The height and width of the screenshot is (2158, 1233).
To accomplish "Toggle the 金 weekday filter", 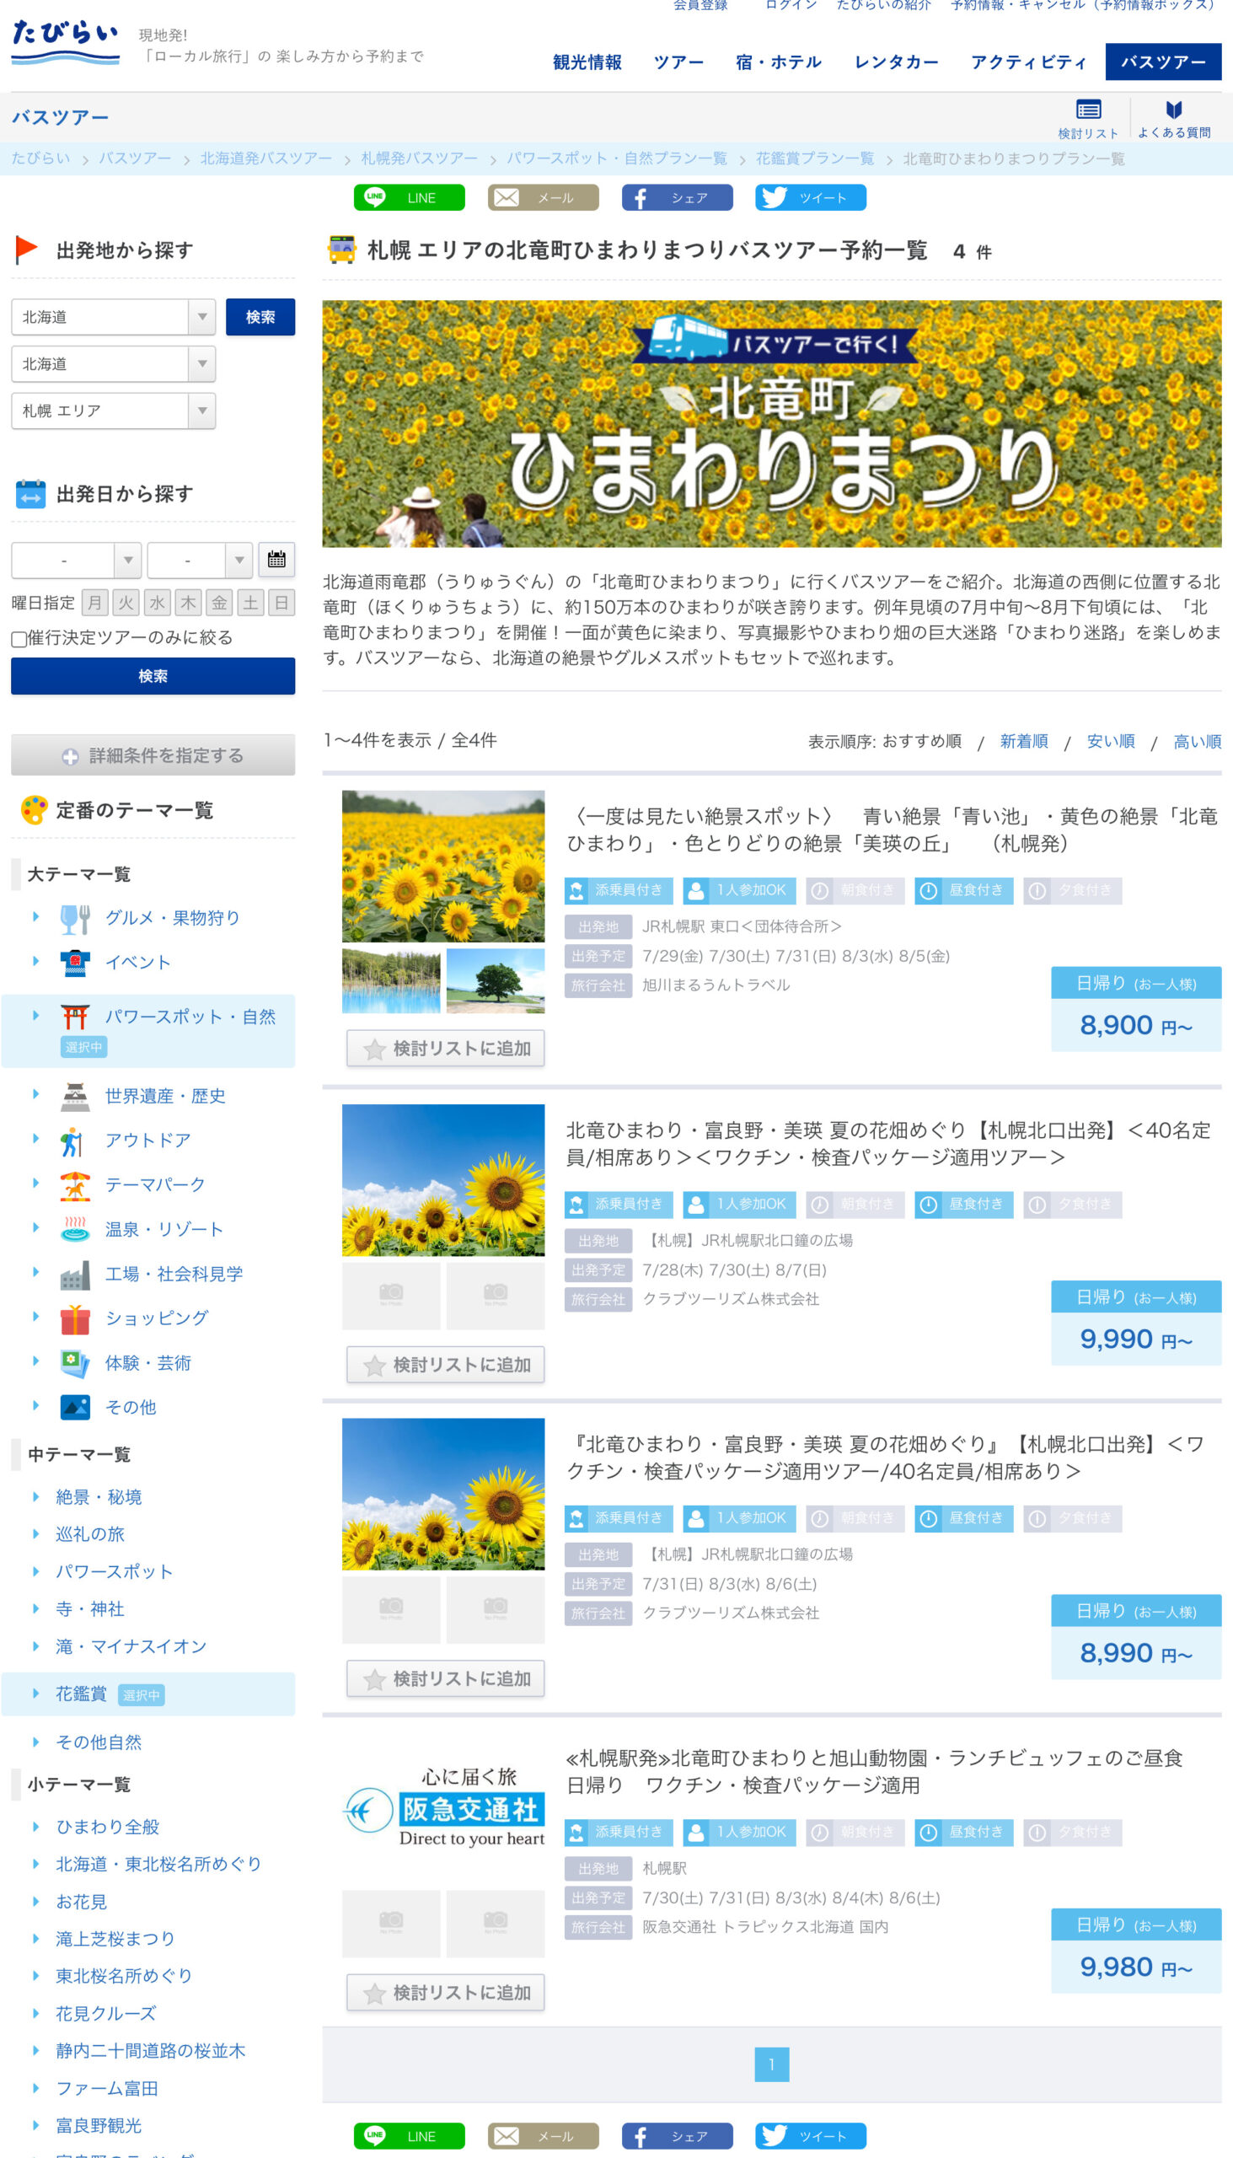I will (219, 603).
